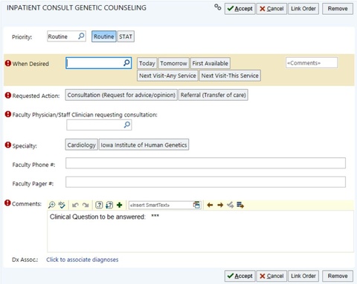Open the SmartText selector icon

point(196,205)
